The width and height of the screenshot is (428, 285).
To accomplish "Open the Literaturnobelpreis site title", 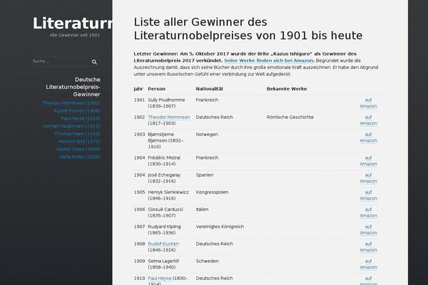I will 72,24.
